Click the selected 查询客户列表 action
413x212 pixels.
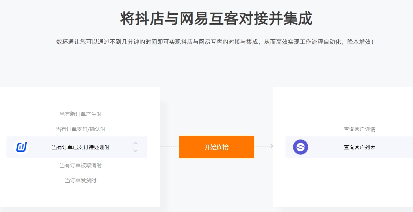(x=360, y=147)
